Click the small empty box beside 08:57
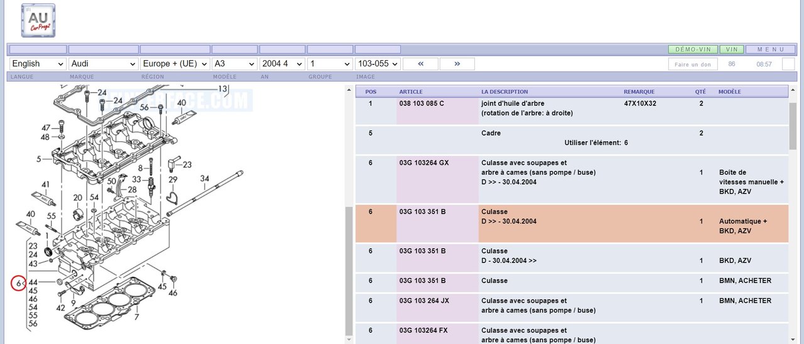This screenshot has width=804, height=344. 788,64
